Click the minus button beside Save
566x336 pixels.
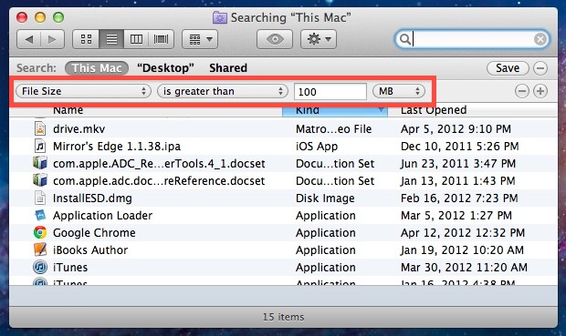tap(540, 68)
